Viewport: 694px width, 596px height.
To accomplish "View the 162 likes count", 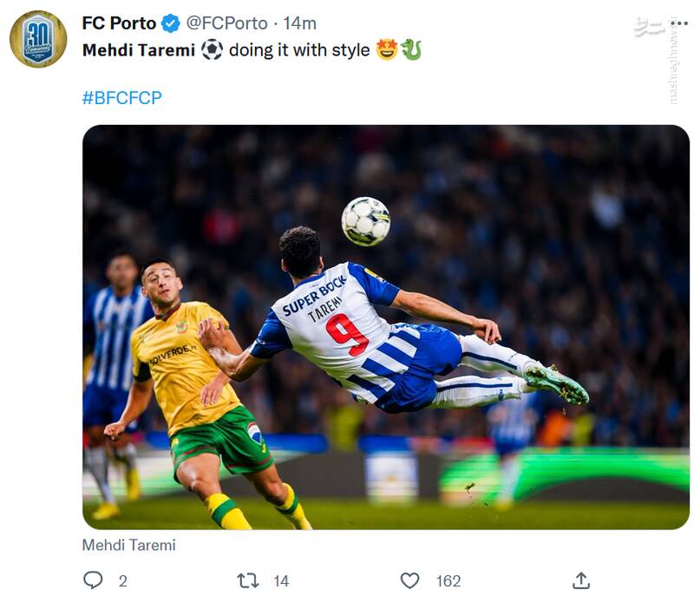I will click(x=448, y=581).
